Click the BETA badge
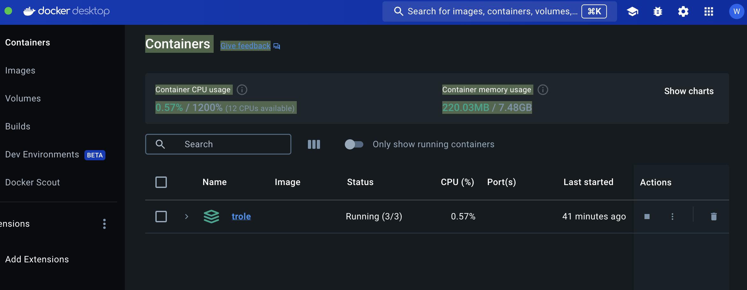Image resolution: width=747 pixels, height=290 pixels. coord(95,155)
